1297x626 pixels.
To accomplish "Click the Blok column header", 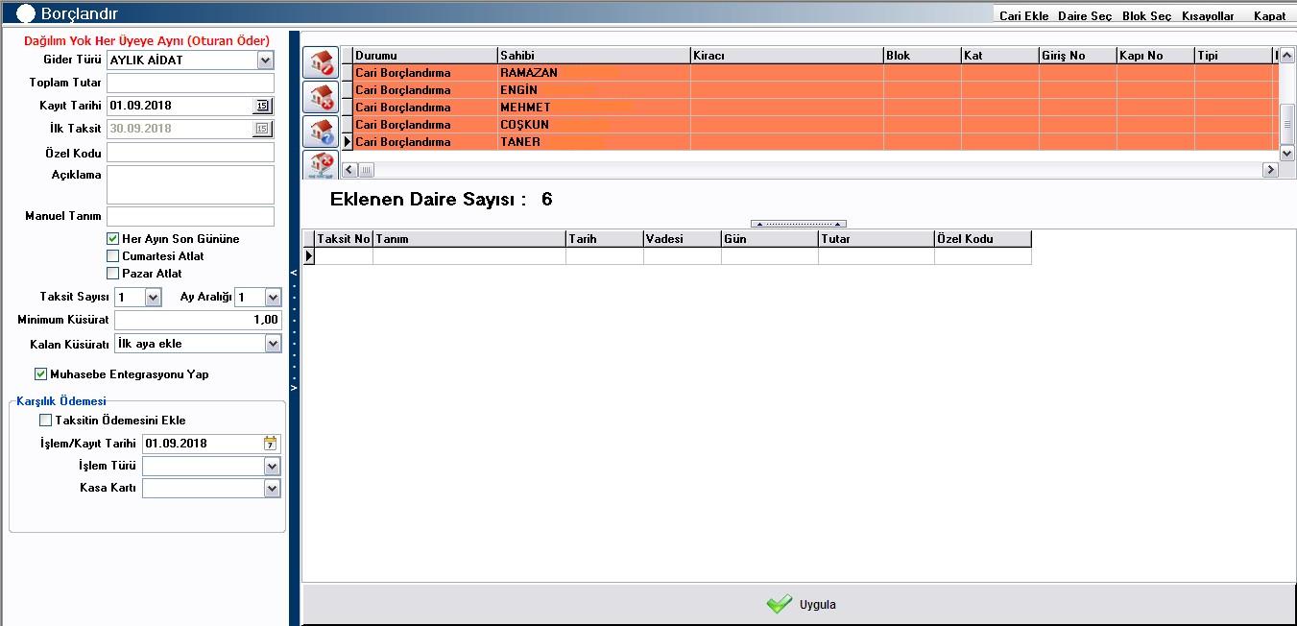I will [923, 56].
